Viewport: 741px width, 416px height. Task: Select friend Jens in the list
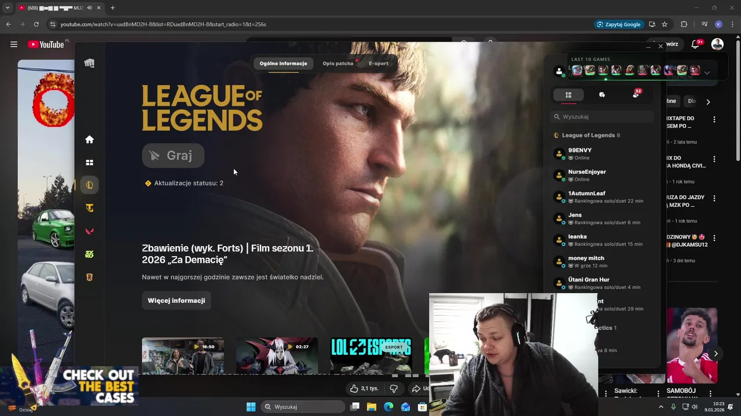(x=602, y=218)
